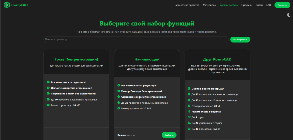Open the Материалы page
This screenshot has width=293, height=140.
pyautogui.click(x=209, y=5)
